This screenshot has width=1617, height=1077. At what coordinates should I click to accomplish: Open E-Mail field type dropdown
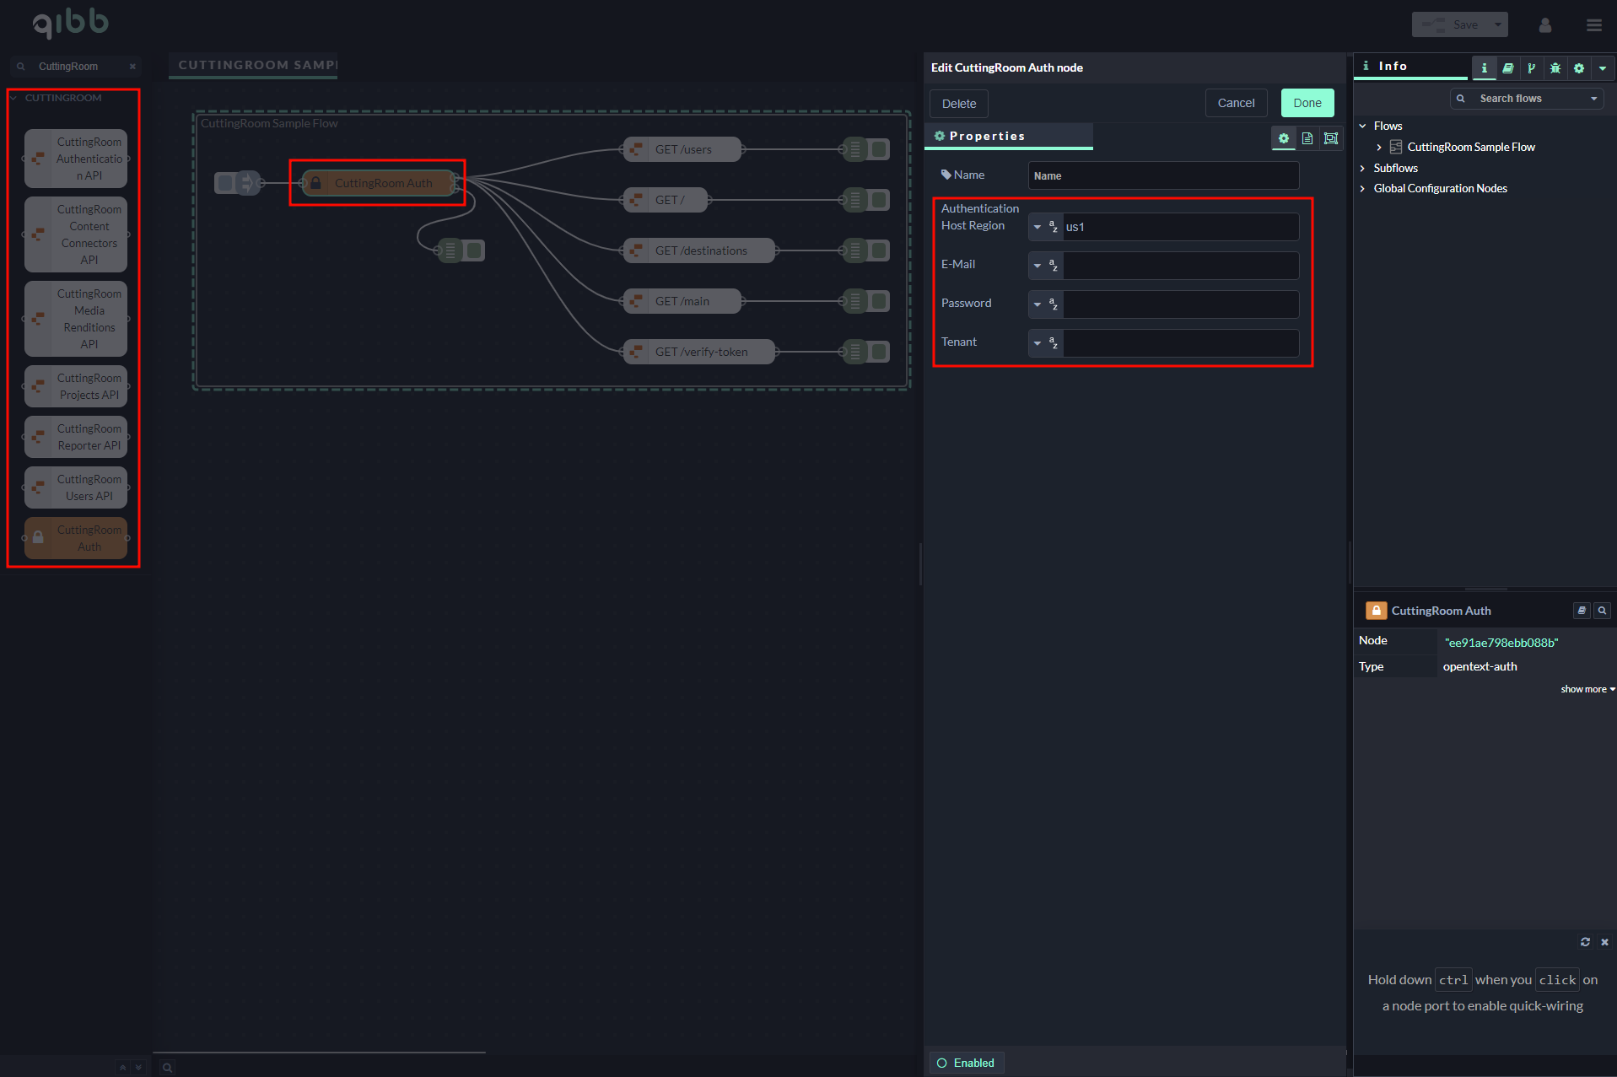(x=1038, y=266)
